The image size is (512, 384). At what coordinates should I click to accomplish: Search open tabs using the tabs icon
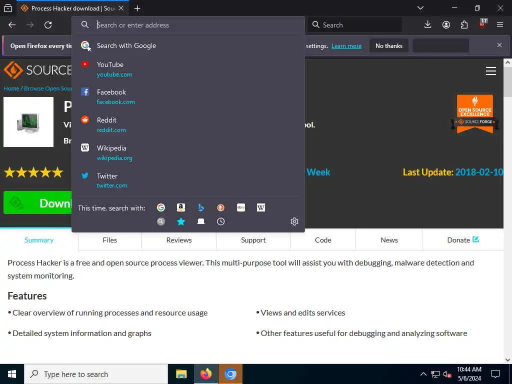201,221
